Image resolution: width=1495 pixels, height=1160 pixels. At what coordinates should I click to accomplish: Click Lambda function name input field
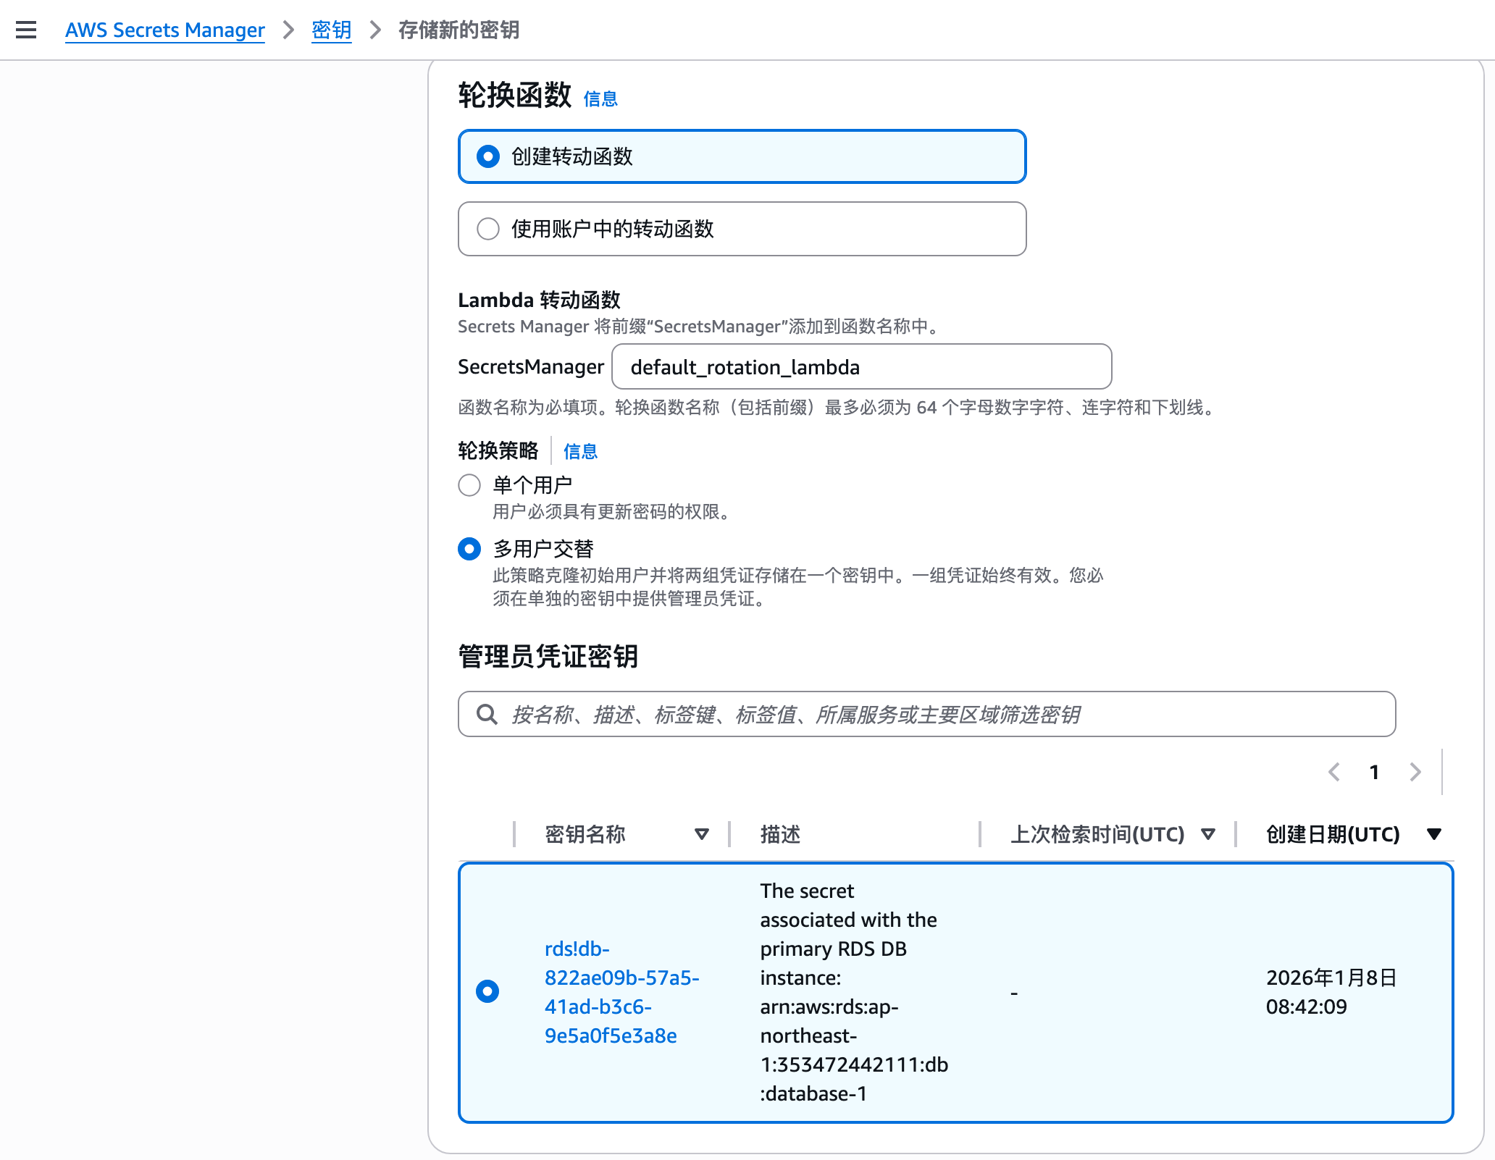point(861,367)
